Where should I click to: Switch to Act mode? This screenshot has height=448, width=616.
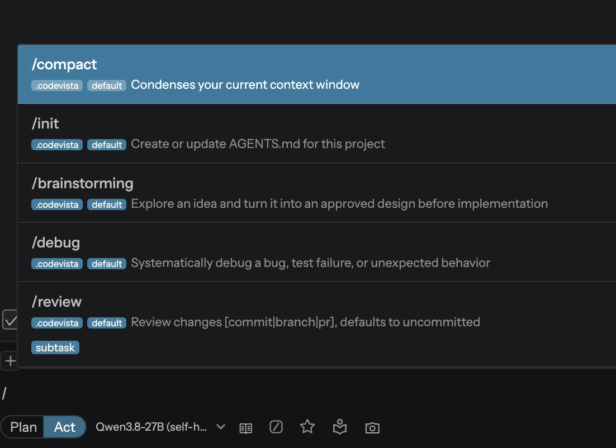click(65, 427)
